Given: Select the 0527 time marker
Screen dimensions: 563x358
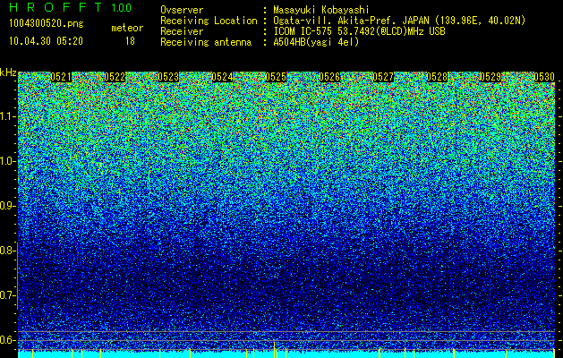Looking at the screenshot, I should [383, 77].
